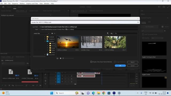171x96 pixels.
Task: Click the Cancel button in Locate File
Action: pyautogui.click(x=133, y=66)
